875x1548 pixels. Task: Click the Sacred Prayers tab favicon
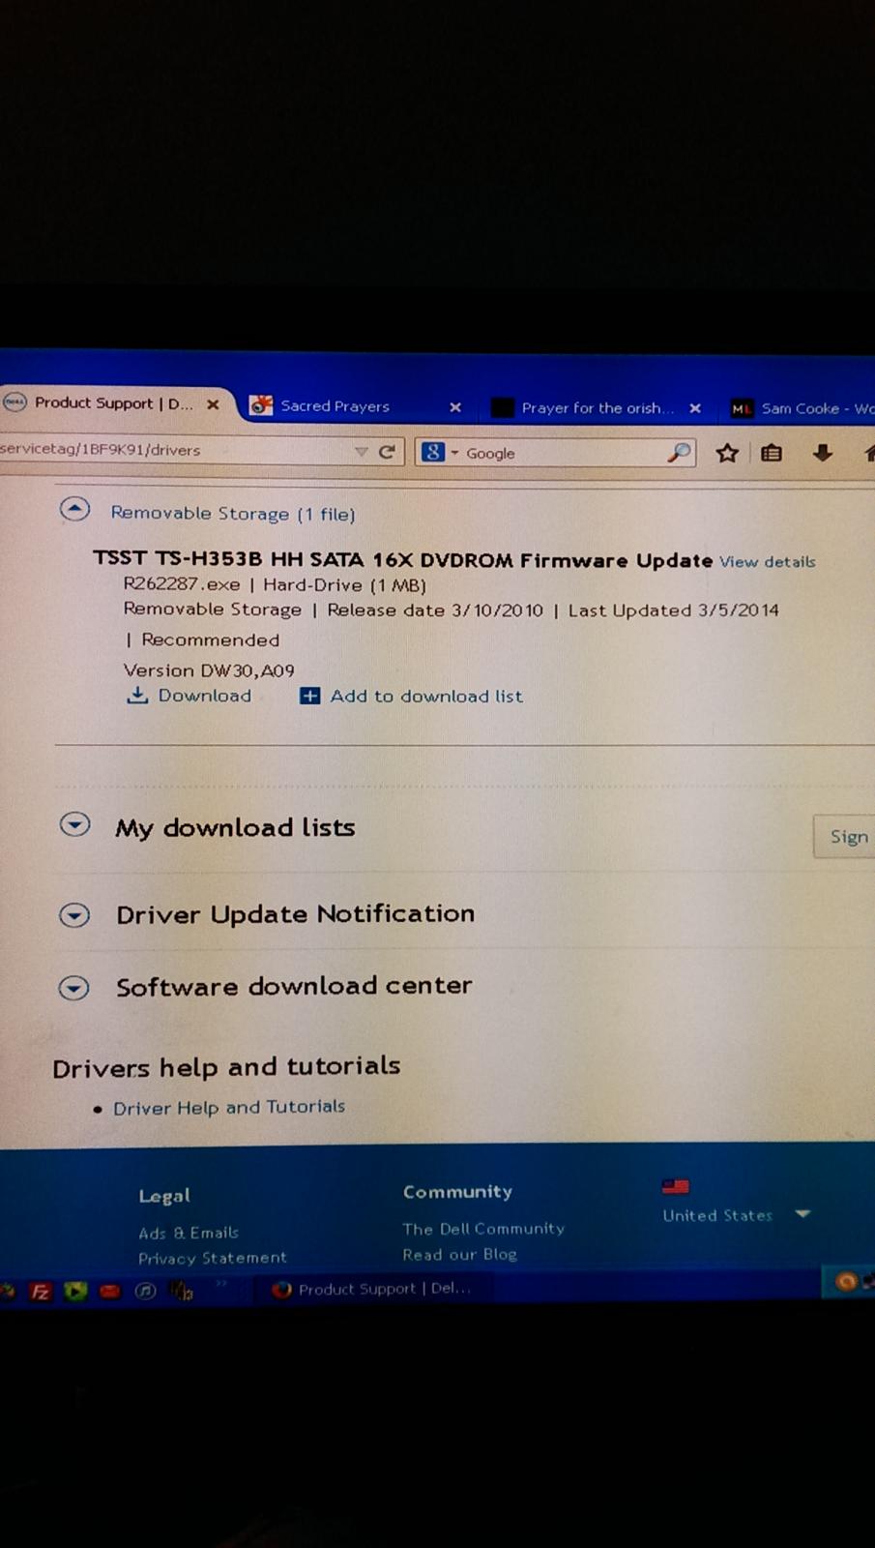pyautogui.click(x=261, y=405)
